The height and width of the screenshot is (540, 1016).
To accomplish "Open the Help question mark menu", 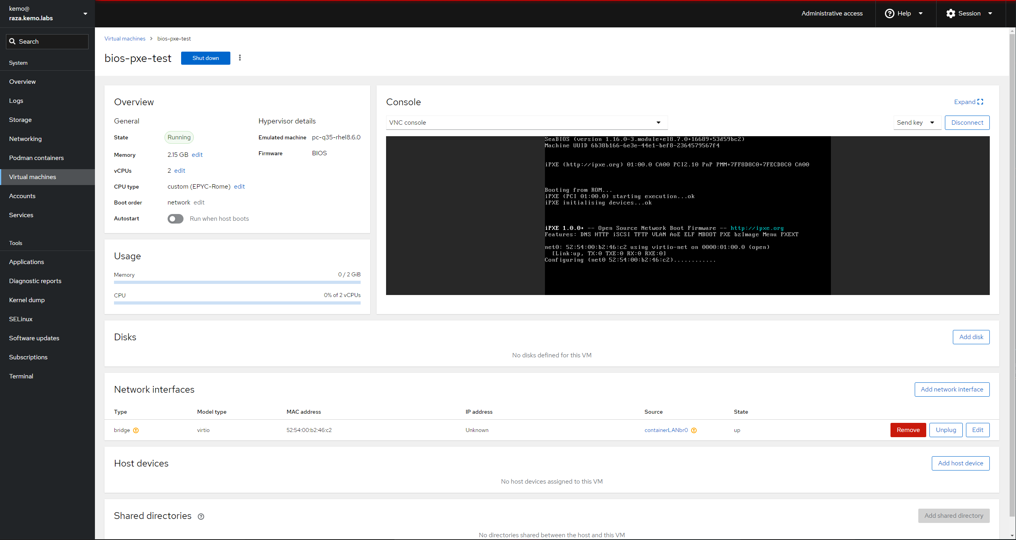I will click(x=890, y=13).
